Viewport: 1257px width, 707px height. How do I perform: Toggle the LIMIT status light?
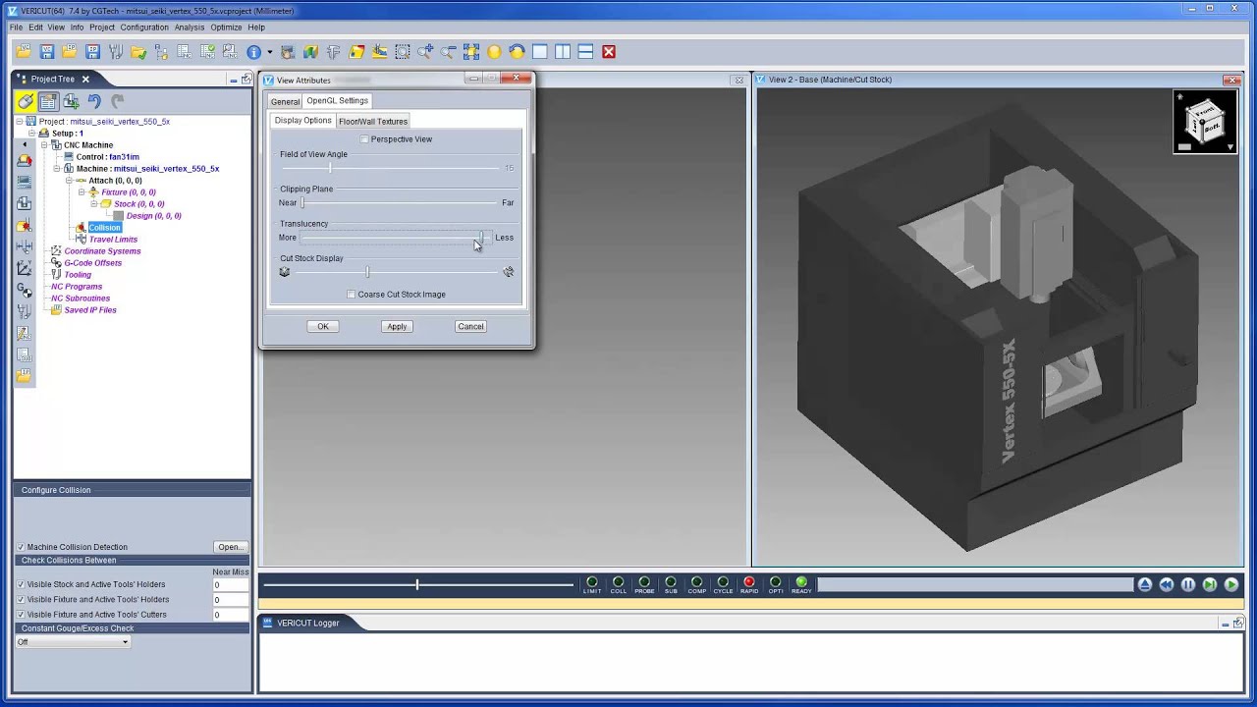tap(592, 582)
